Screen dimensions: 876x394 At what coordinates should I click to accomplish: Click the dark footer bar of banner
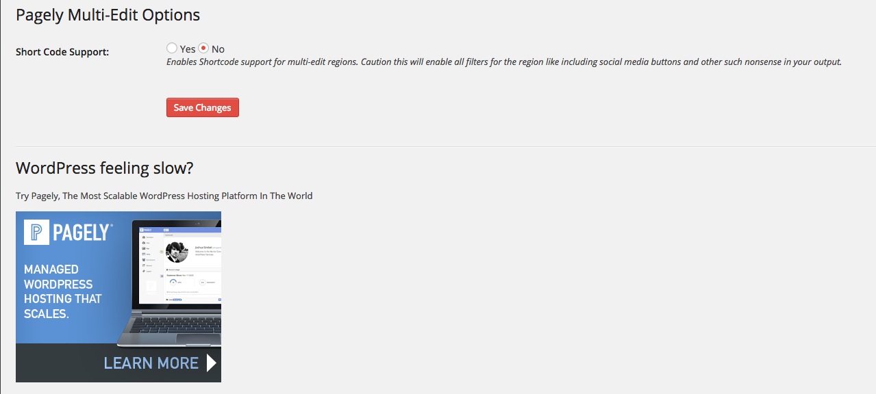[x=118, y=363]
